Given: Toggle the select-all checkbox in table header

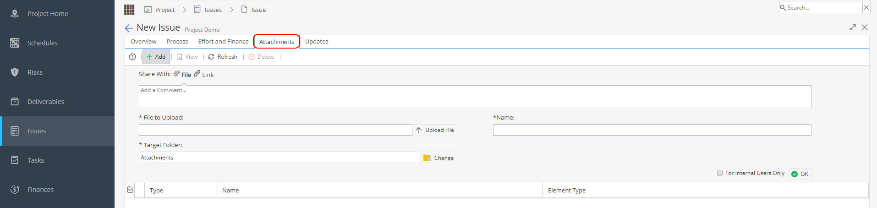Looking at the screenshot, I should (130, 190).
